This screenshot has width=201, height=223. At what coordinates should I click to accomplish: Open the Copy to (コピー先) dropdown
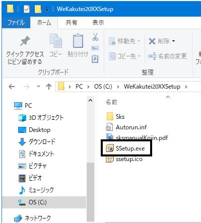point(124,56)
